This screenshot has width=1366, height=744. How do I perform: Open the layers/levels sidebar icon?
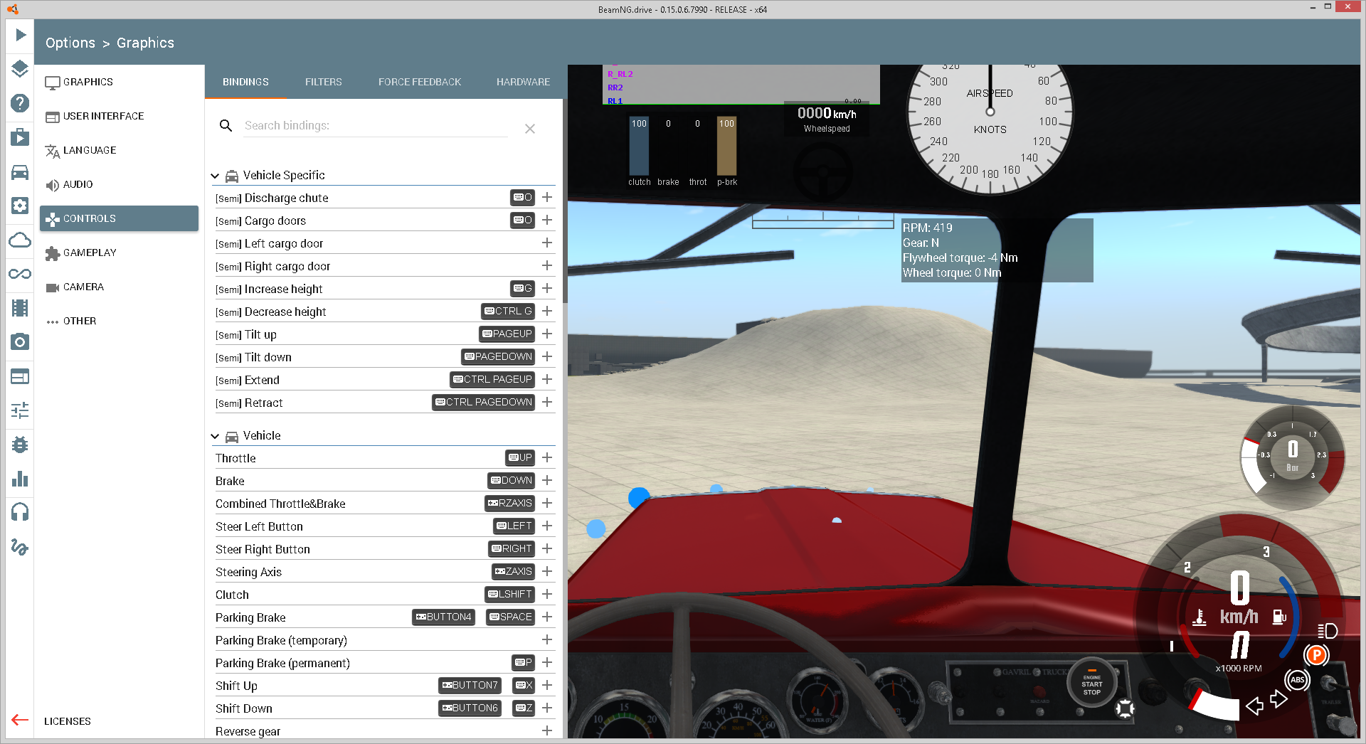click(20, 69)
